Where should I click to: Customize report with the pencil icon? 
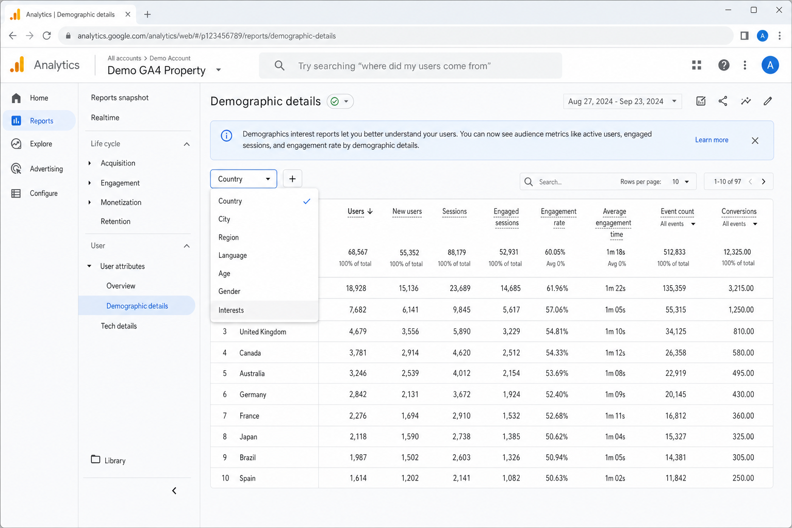point(768,101)
